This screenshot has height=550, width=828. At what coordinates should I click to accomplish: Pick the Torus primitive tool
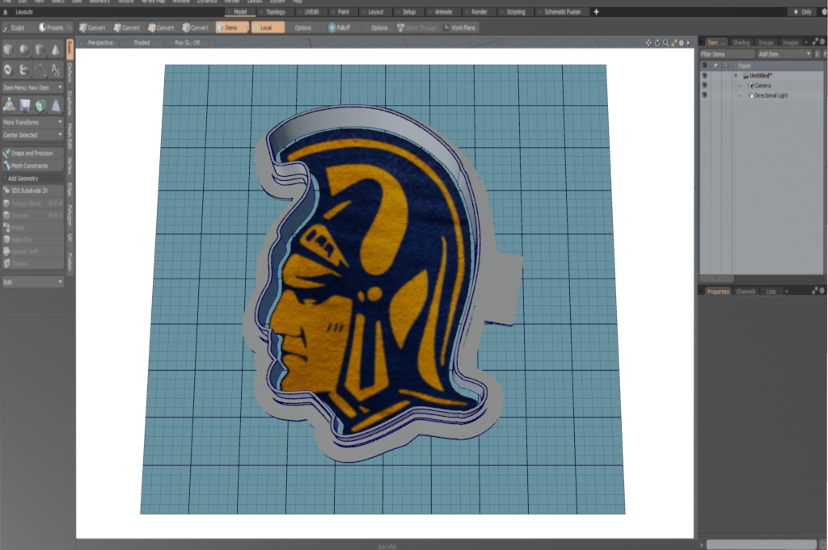pos(8,69)
